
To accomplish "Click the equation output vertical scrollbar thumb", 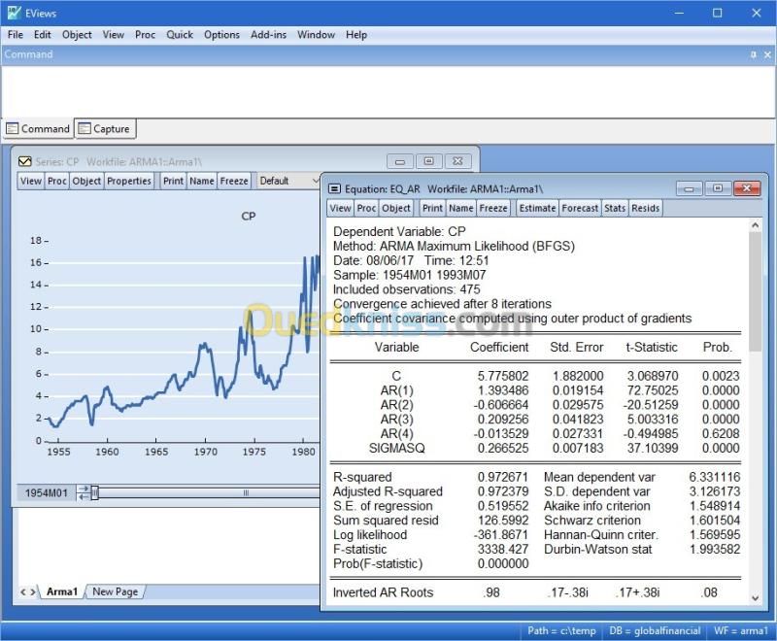I will coord(756,291).
